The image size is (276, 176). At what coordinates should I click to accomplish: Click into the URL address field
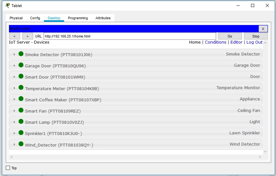(x=130, y=36)
